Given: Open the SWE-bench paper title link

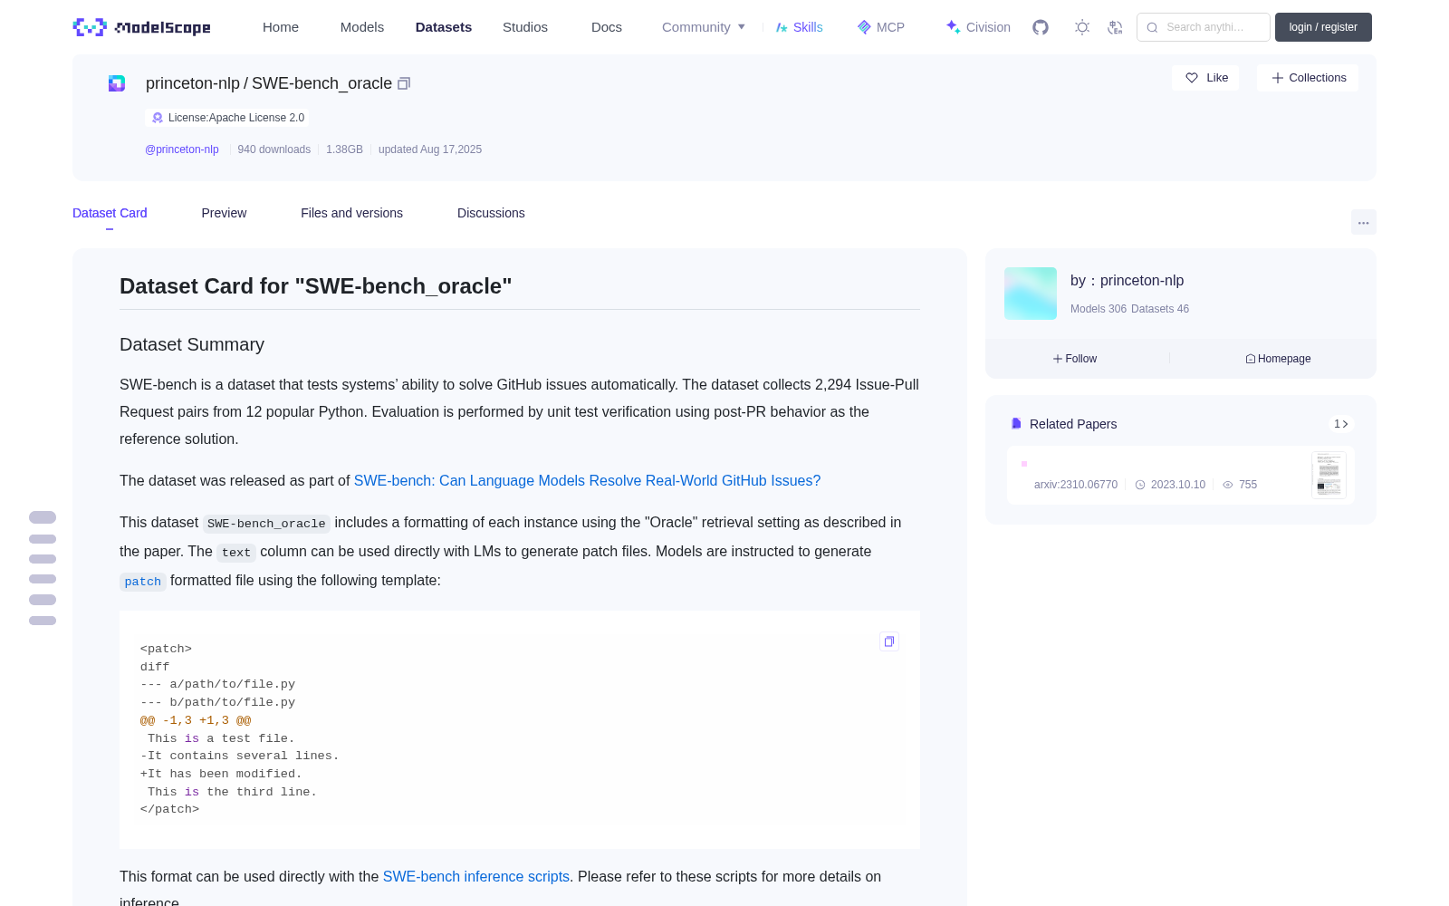Looking at the screenshot, I should [x=587, y=481].
